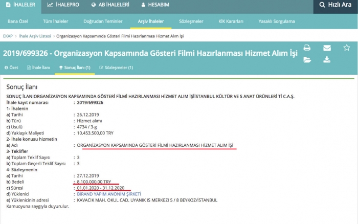Viewport: 358px width, 224px height.
Task: Go to KİK Kararları tab
Action: tap(230, 21)
